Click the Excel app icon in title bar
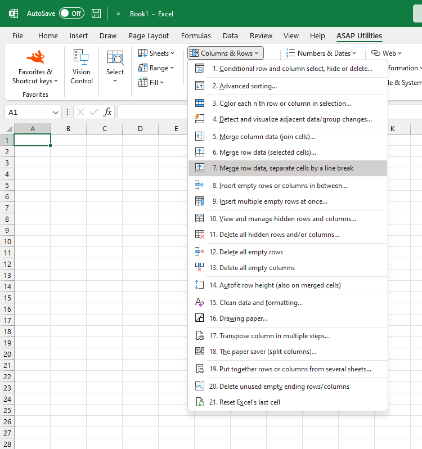 14,14
